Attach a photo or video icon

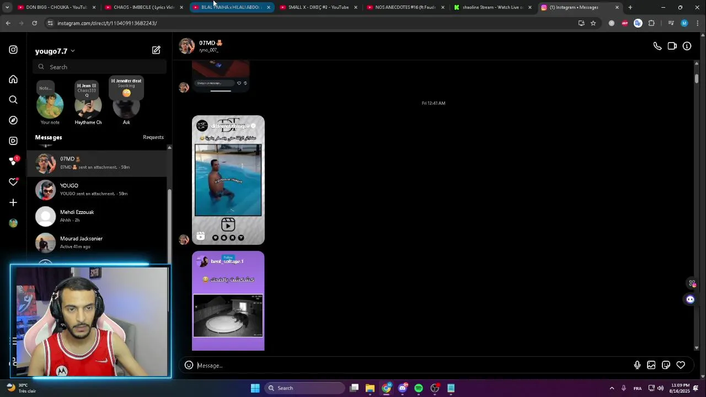tap(651, 365)
